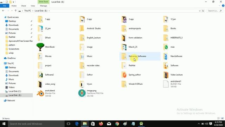Viewport: 225px width, 127px height.
Task: Select the image.png FastStone file icon
Action: coord(82,93)
